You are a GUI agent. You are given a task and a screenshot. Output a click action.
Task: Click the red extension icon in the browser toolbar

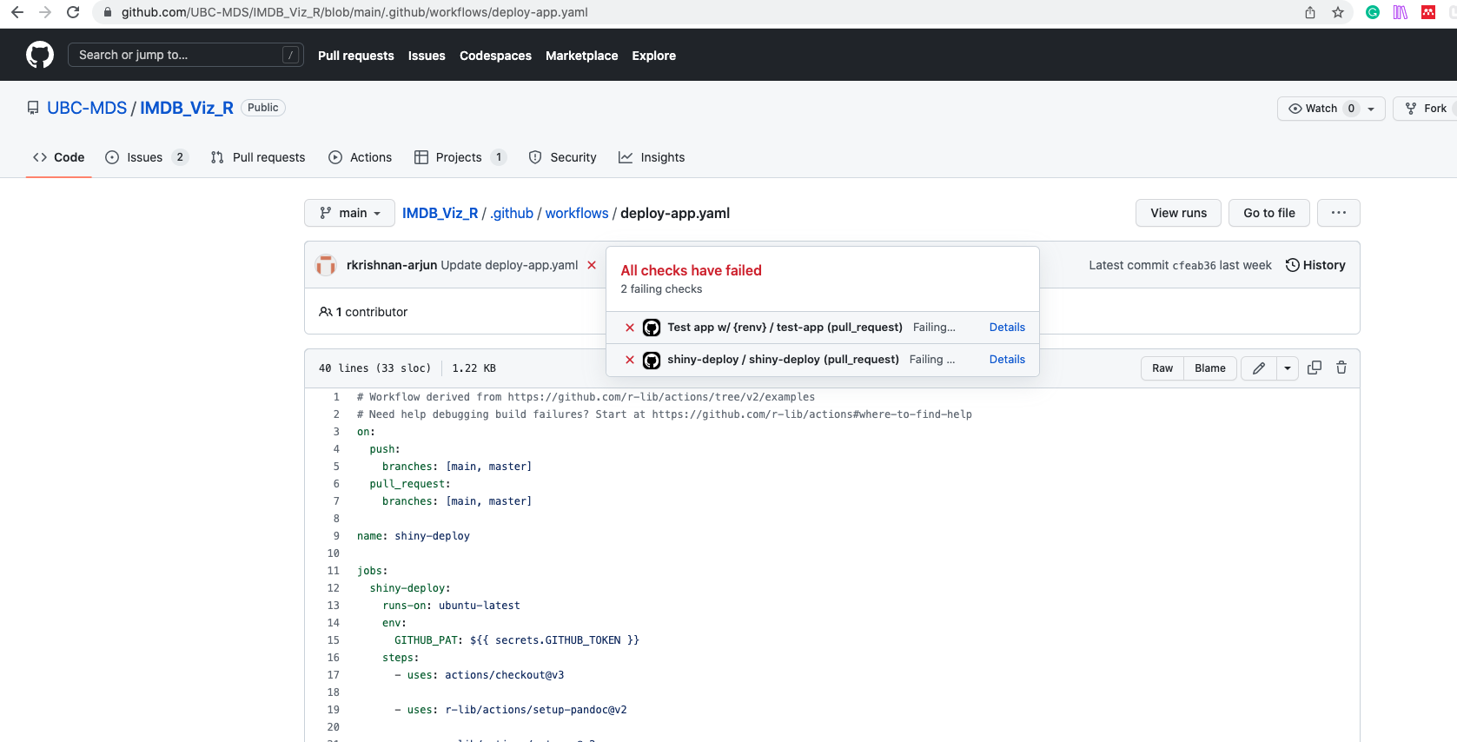(1428, 12)
